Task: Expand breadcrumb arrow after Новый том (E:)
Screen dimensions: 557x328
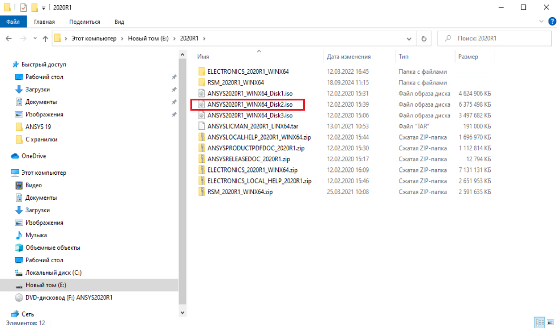Action: (175, 39)
